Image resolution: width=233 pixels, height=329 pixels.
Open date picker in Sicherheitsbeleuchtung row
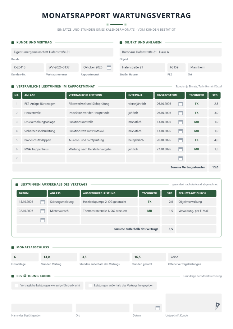coord(180,131)
